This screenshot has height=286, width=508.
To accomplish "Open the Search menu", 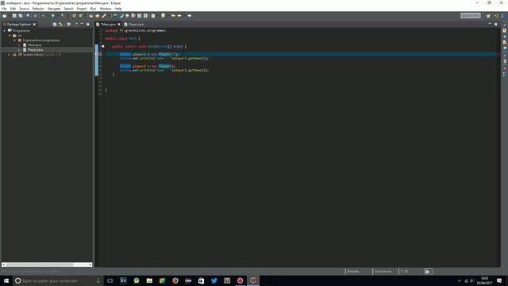I will pos(68,9).
